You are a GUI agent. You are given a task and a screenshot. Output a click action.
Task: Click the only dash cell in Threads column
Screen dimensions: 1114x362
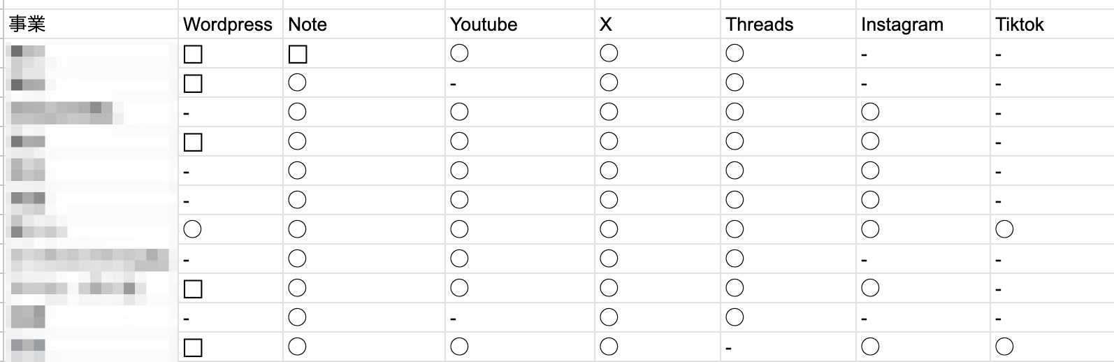(x=788, y=347)
